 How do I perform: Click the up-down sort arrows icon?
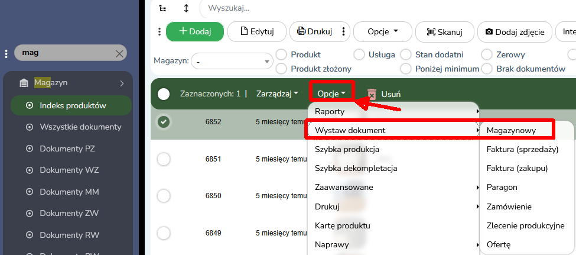(x=187, y=8)
